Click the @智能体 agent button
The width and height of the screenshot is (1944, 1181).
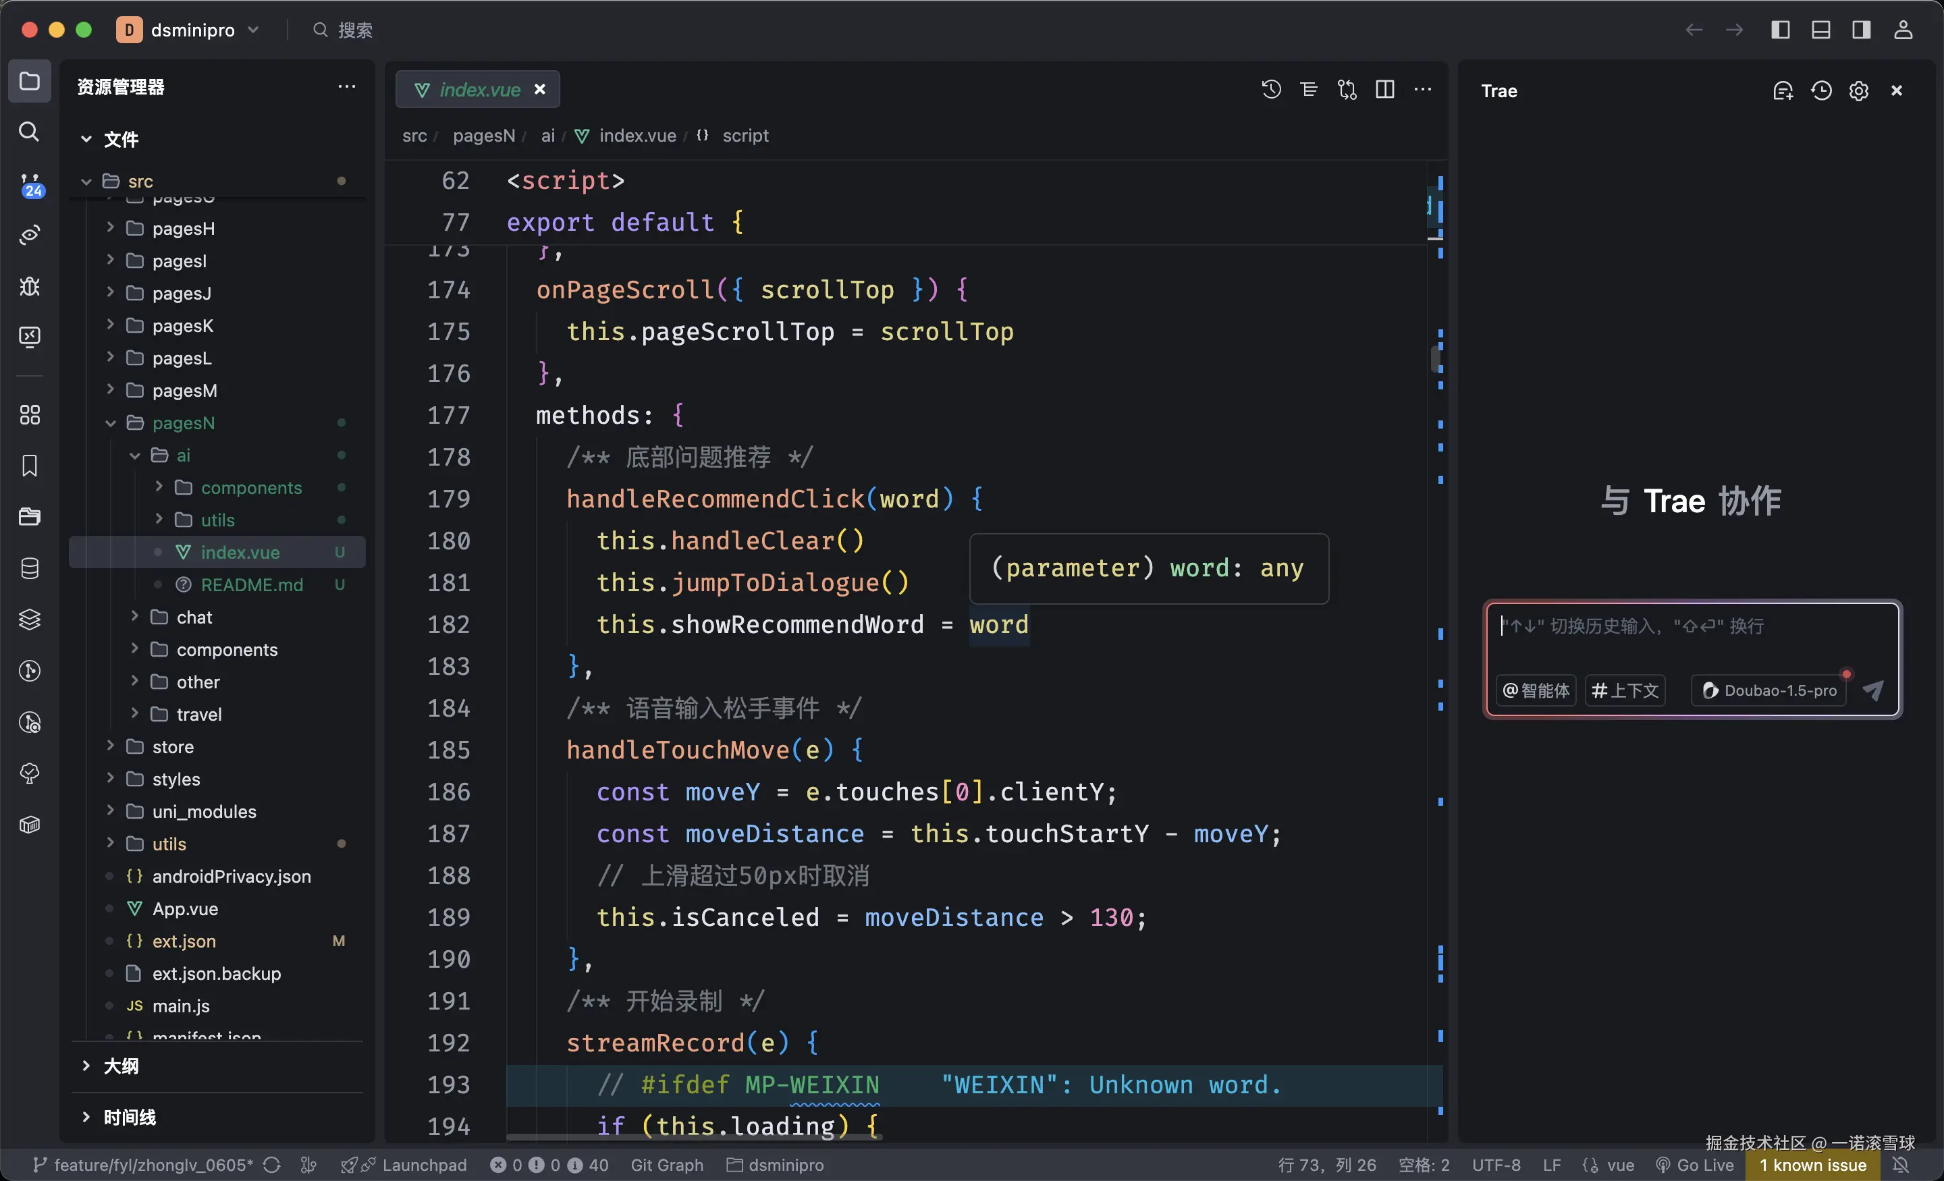click(1536, 690)
